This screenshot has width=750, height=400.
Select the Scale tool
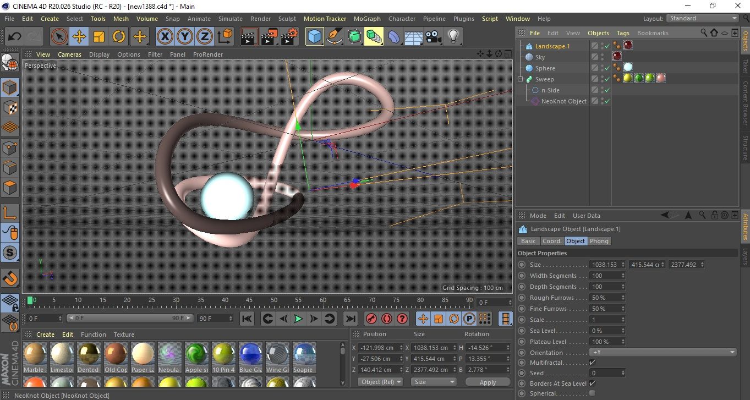click(x=99, y=37)
